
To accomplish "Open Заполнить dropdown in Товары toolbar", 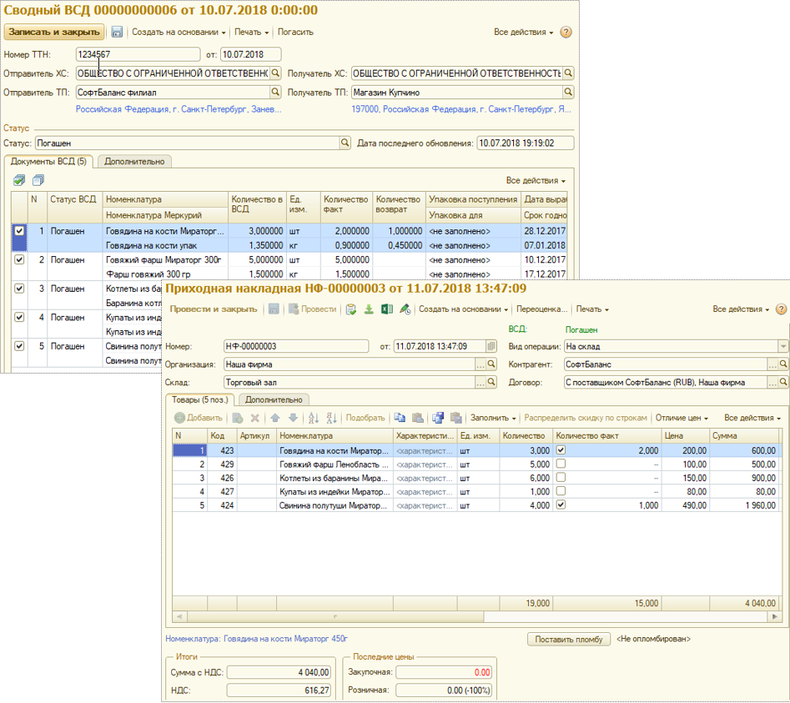I will 493,418.
